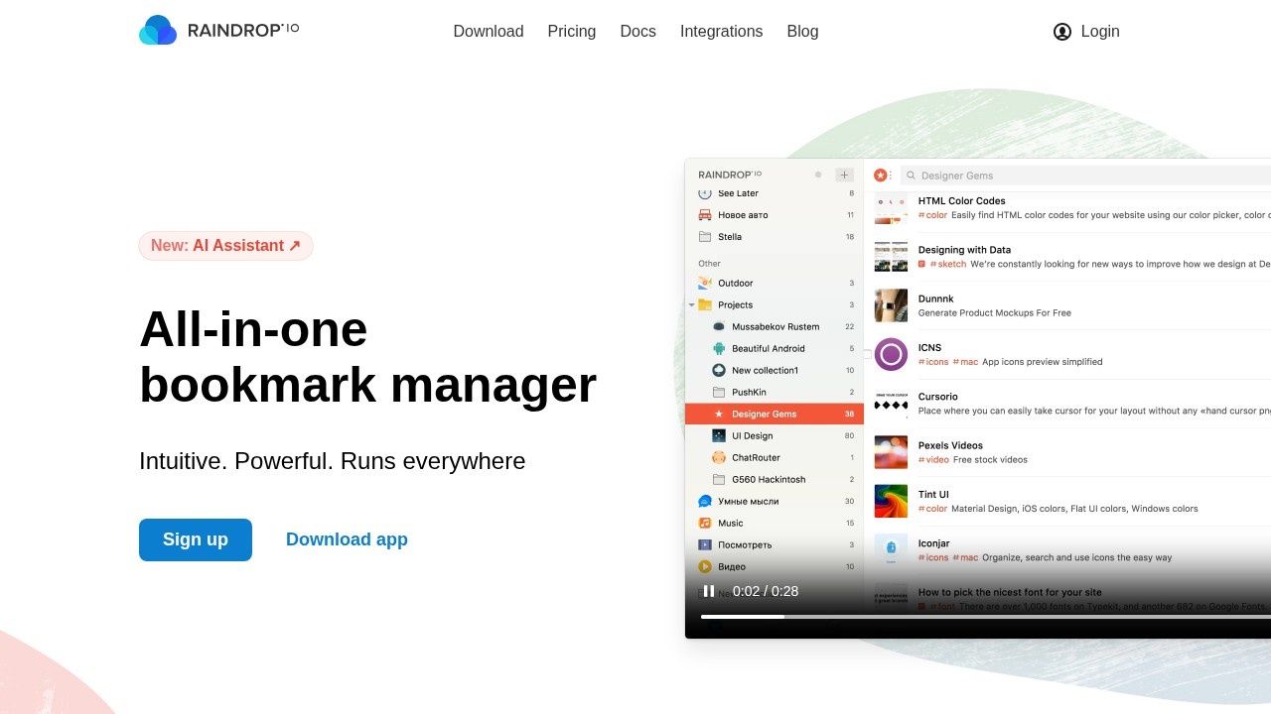Open the Designing with Data thumbnail
The image size is (1271, 714).
point(891,257)
